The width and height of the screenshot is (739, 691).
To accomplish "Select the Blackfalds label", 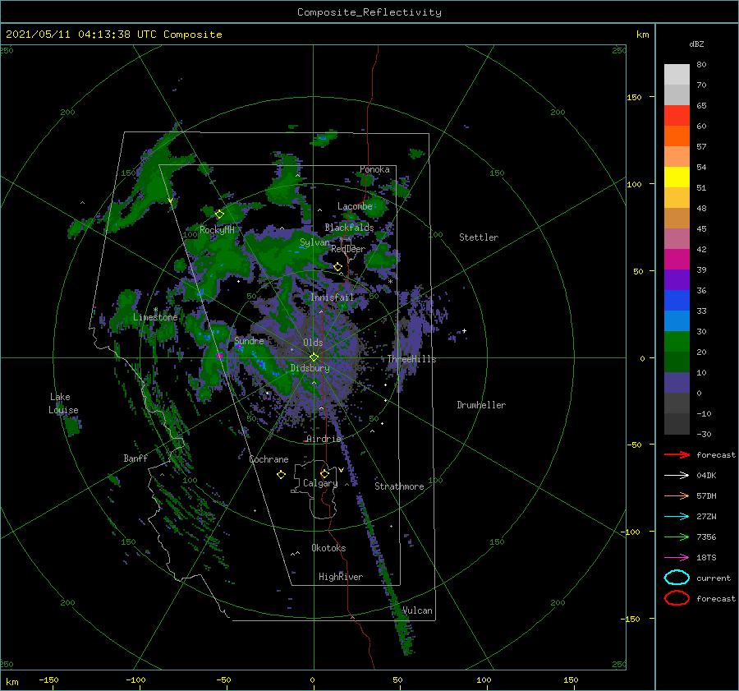I will [349, 228].
